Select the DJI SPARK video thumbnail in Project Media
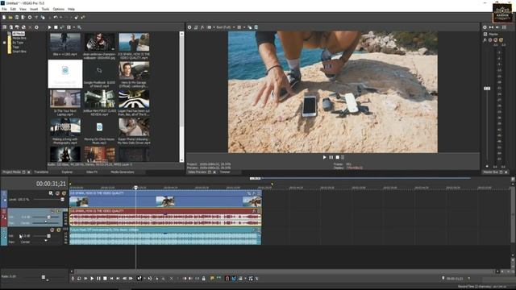 tap(134, 42)
